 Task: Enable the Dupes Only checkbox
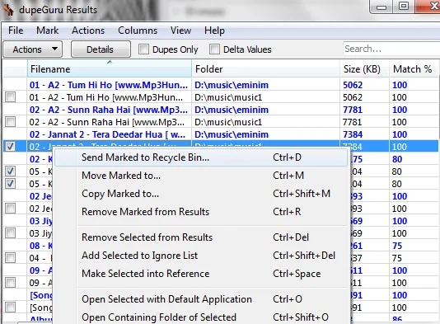143,49
